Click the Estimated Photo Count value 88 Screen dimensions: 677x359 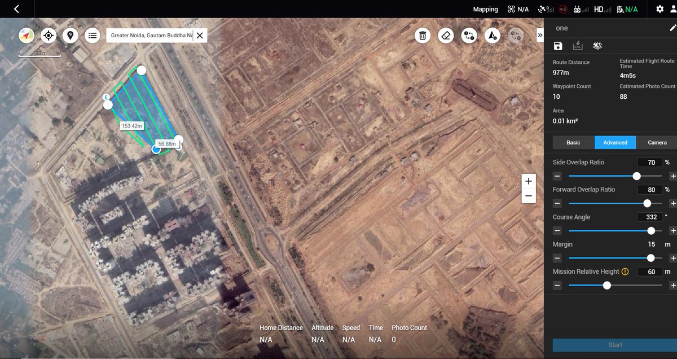[623, 97]
